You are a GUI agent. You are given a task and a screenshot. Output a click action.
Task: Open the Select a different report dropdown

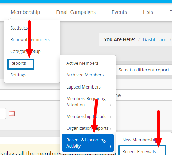(x=144, y=70)
